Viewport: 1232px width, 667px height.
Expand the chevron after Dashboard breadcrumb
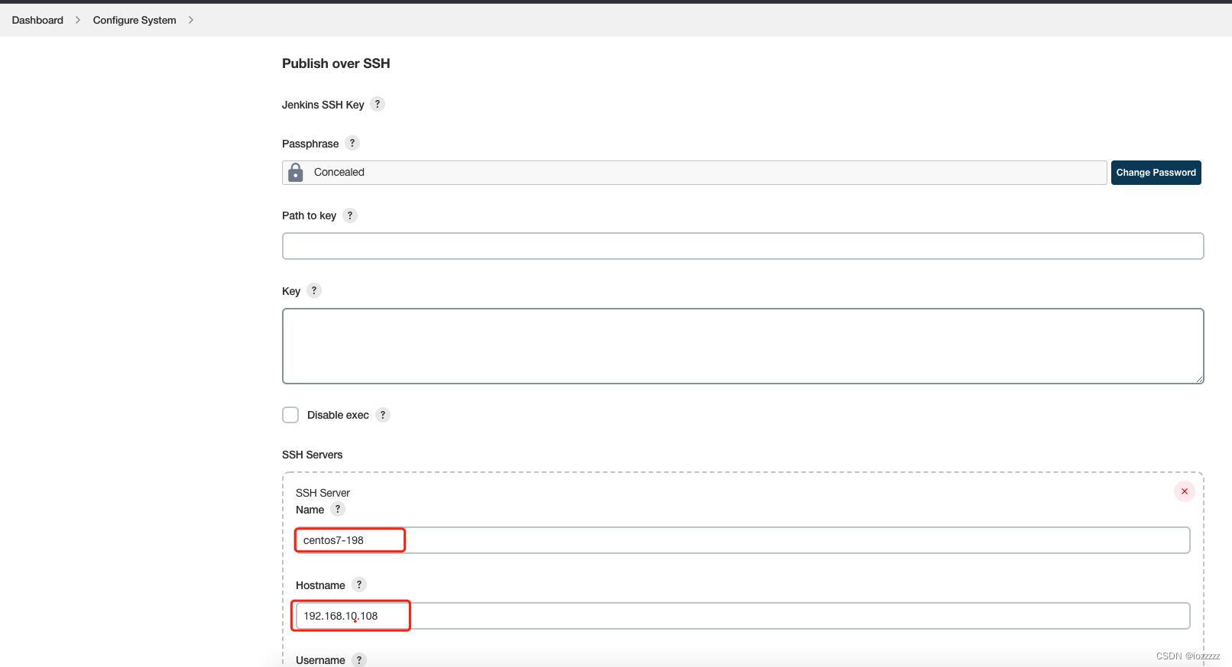pos(78,20)
